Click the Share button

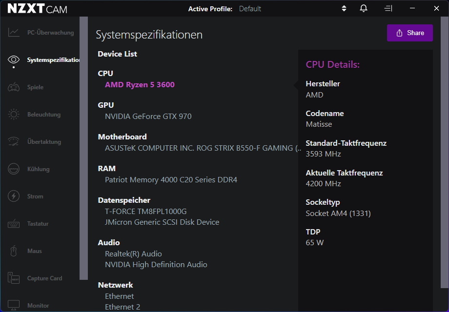409,33
